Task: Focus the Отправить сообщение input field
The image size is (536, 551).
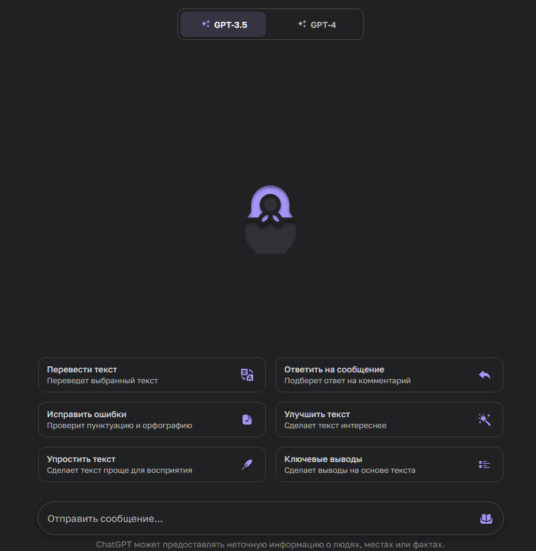Action: [x=270, y=518]
